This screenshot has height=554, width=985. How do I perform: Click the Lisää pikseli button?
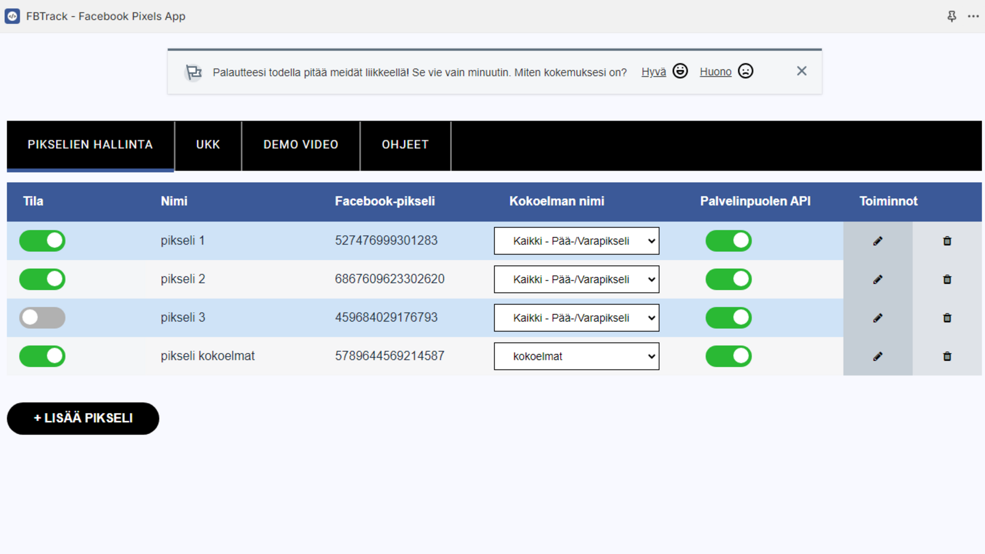pos(83,419)
